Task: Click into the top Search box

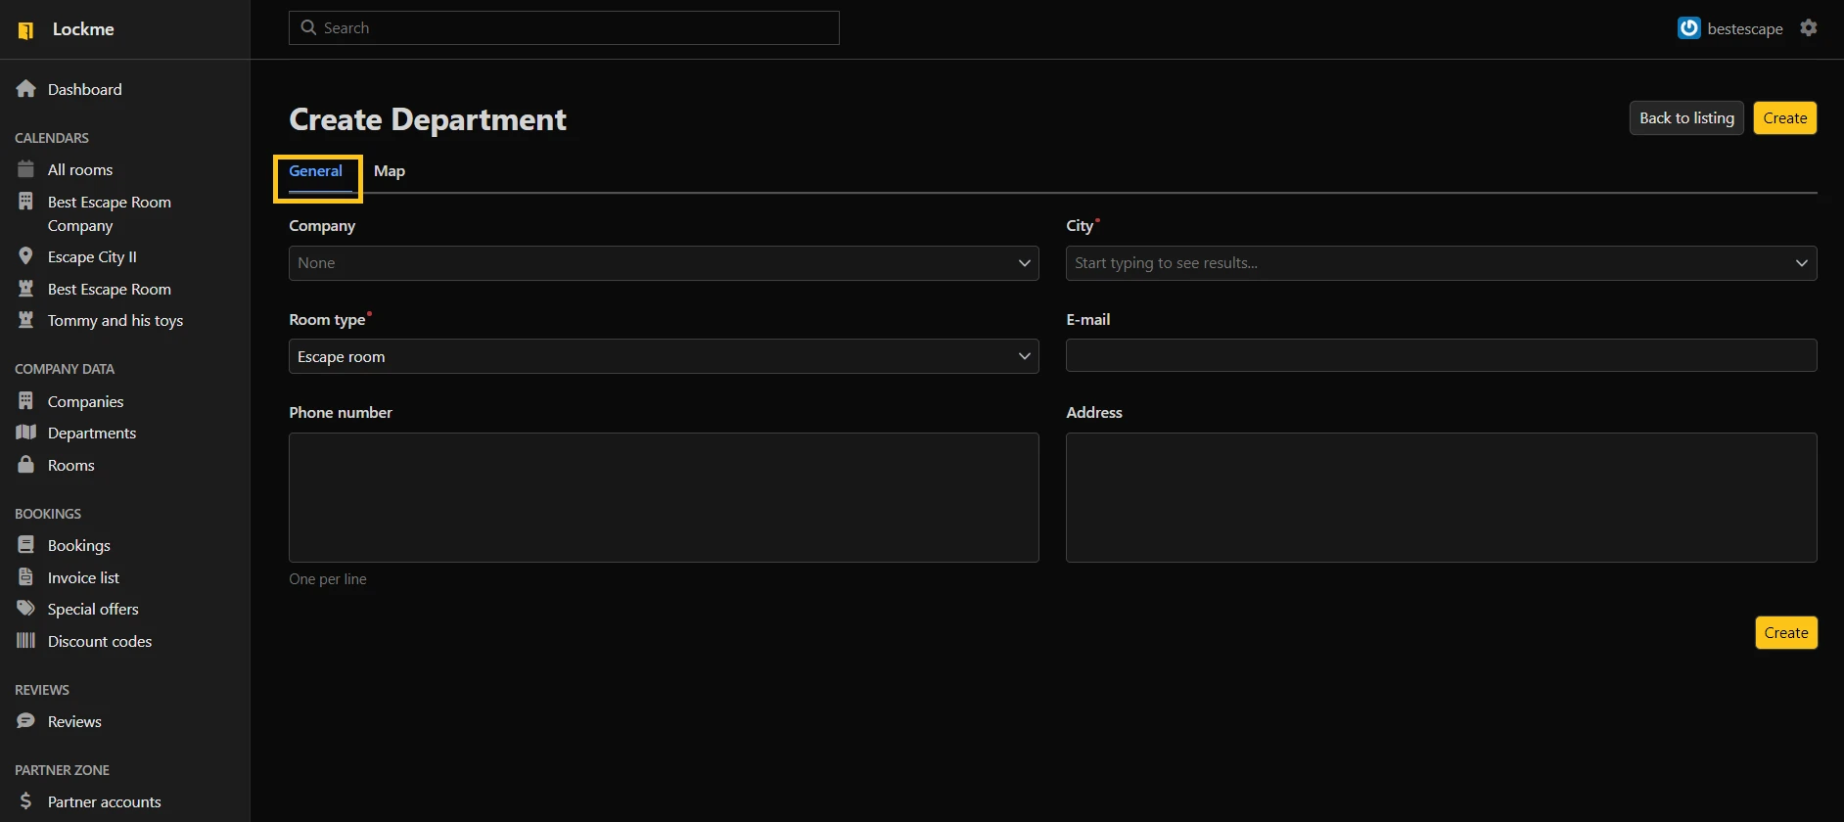Action: [x=577, y=28]
